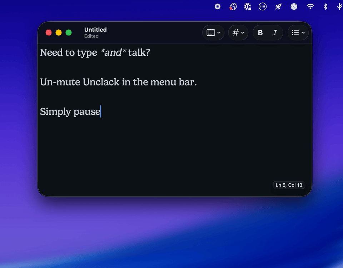This screenshot has width=343, height=268.
Task: Open the document view mode dropdown
Action: (213, 33)
